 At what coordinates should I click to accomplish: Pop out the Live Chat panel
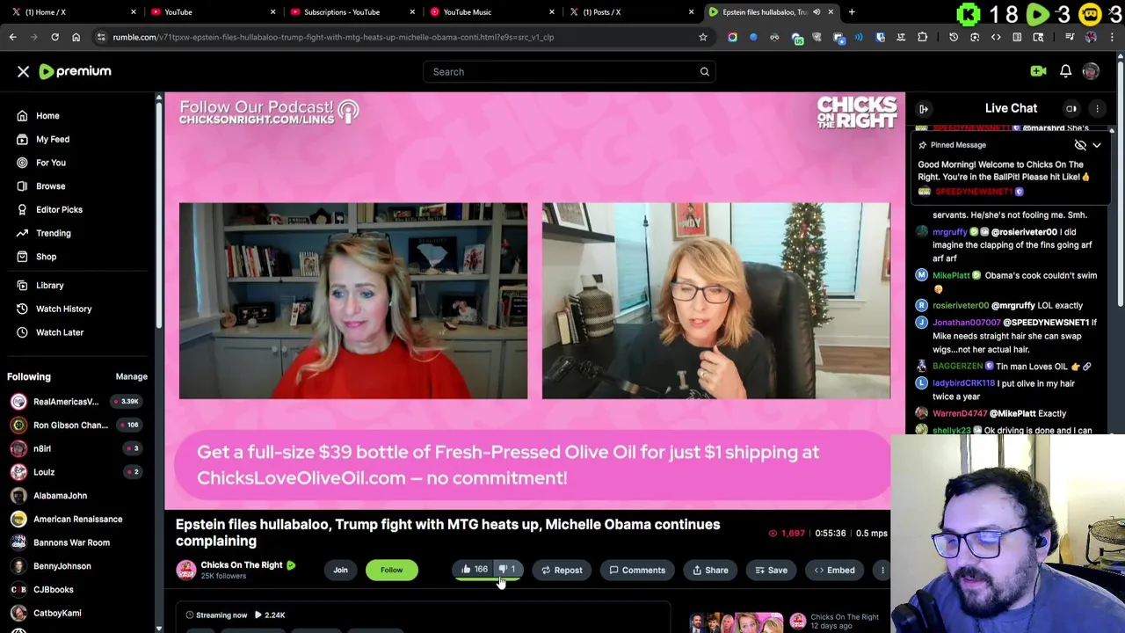[x=924, y=108]
